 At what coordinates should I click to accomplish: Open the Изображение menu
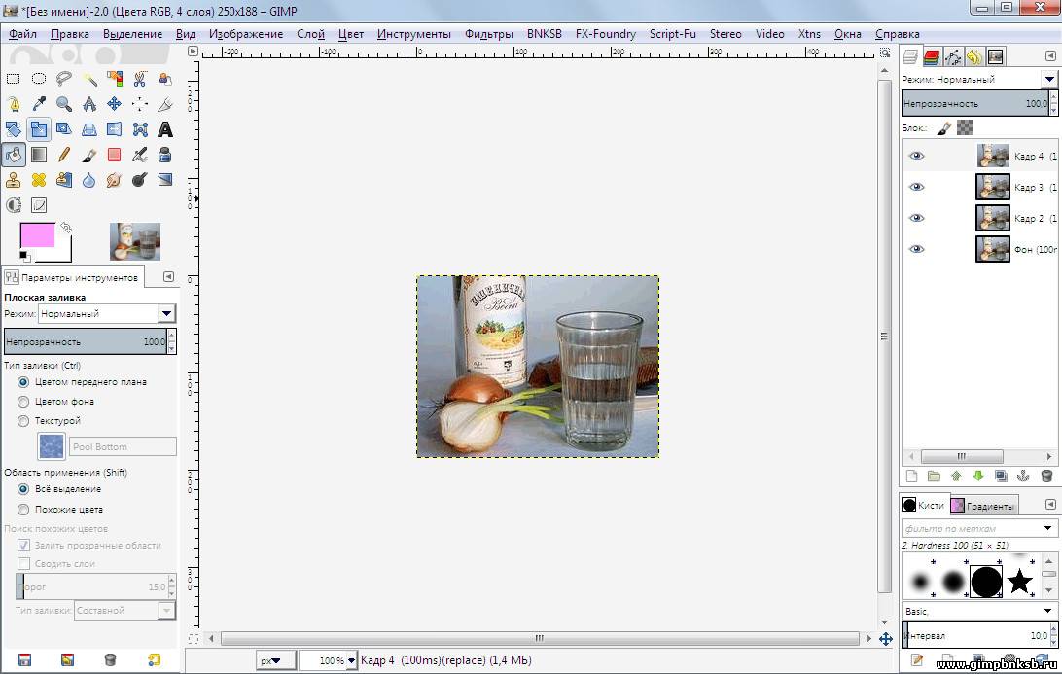point(246,34)
